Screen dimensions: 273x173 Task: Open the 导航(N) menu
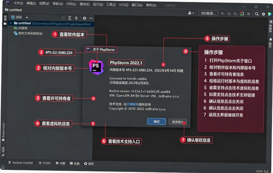58,4
